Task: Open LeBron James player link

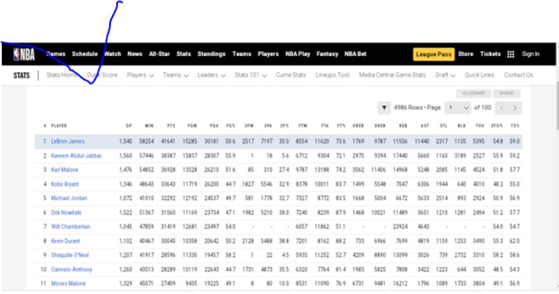Action: [67, 141]
